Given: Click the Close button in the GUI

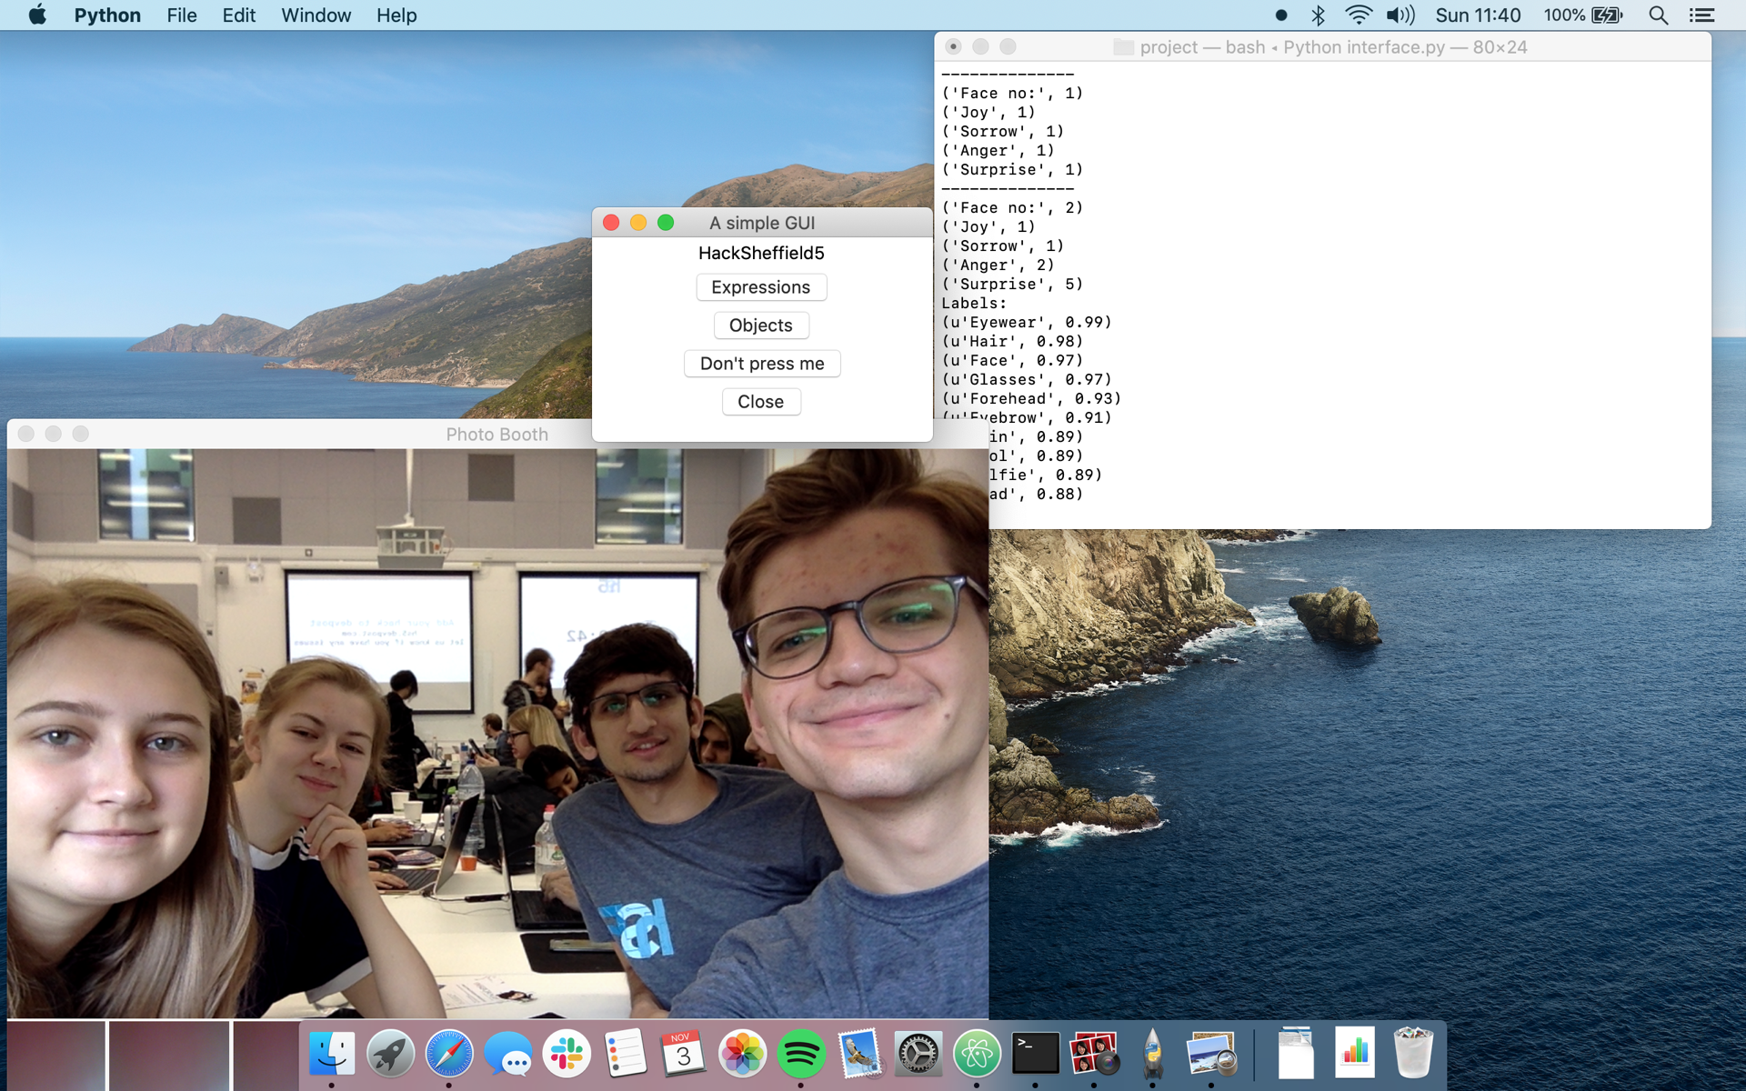Looking at the screenshot, I should [760, 402].
